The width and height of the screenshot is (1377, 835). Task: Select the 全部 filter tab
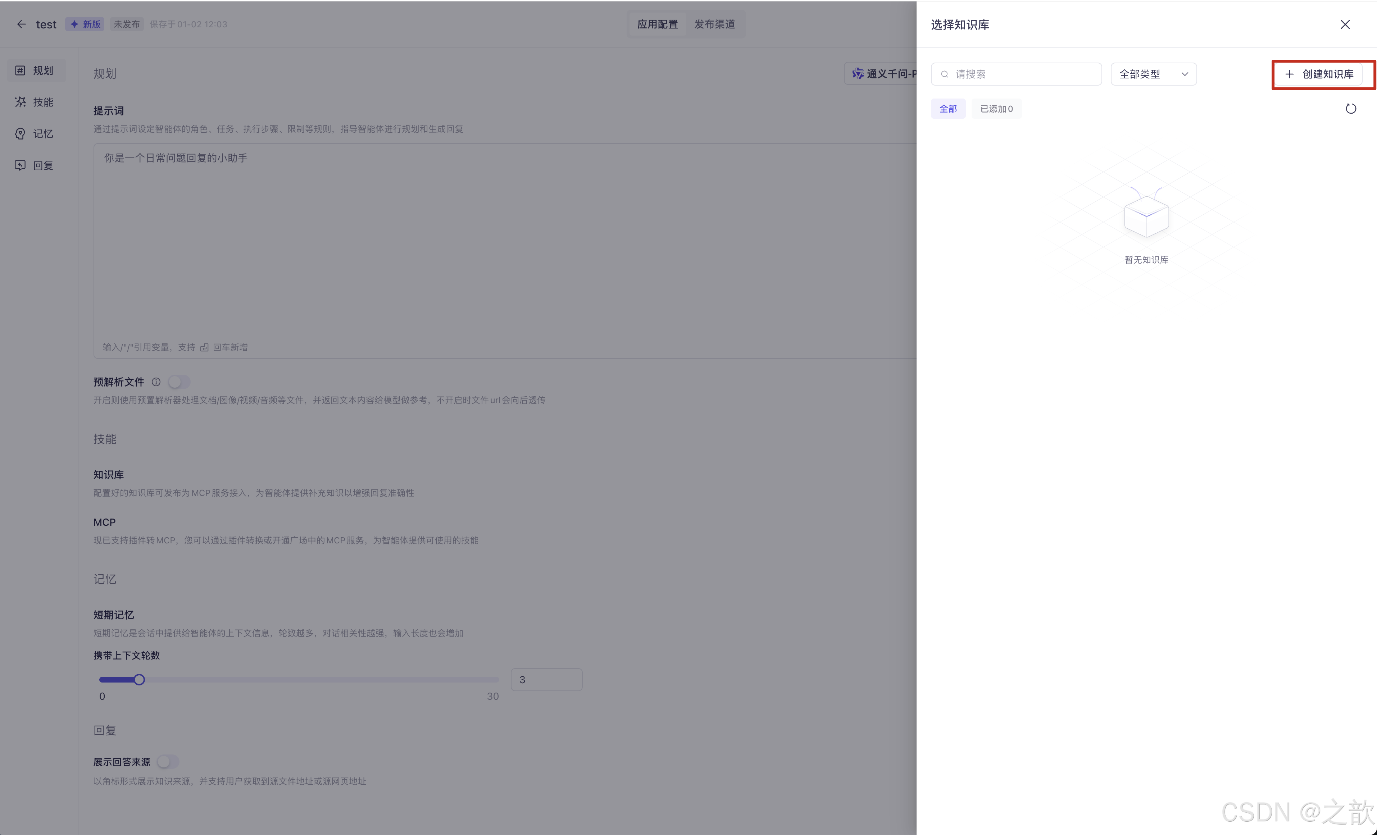948,109
